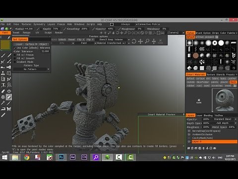Click the stone sphere material preview
Screen dimensions: 238x179
(225, 100)
